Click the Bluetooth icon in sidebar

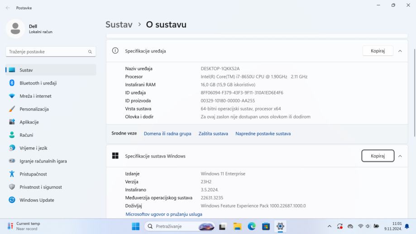point(12,83)
